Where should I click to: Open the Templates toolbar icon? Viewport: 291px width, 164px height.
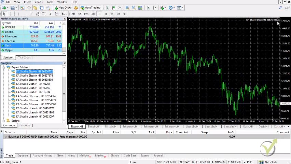[179, 8]
